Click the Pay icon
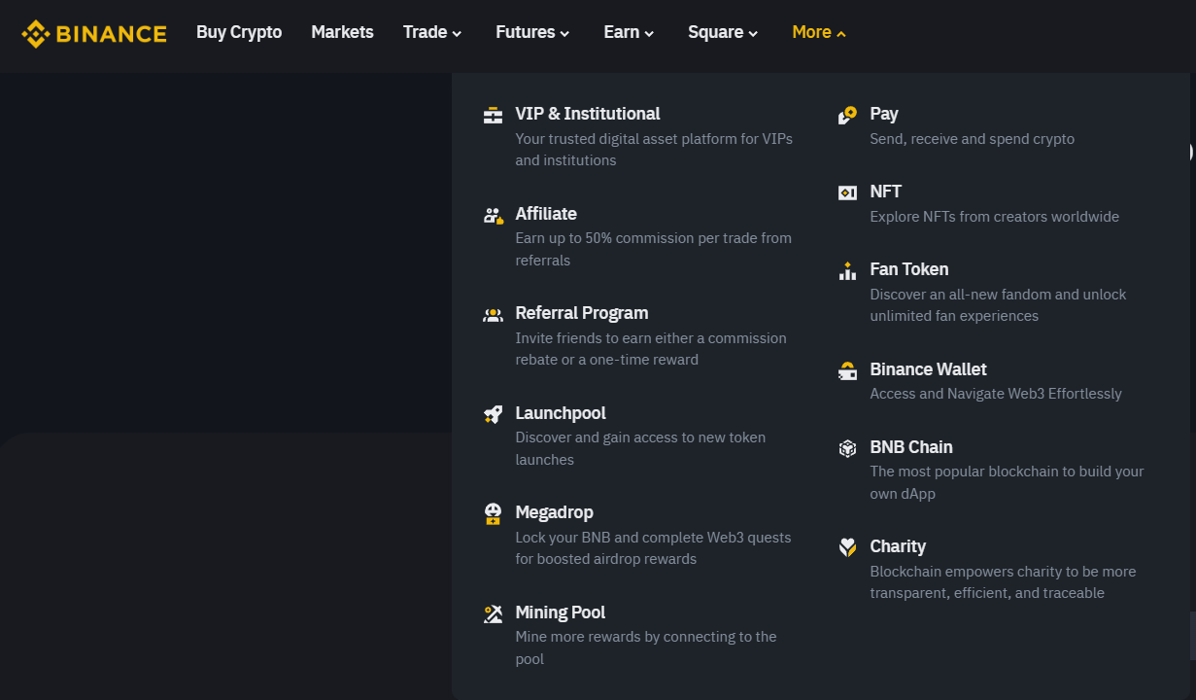The image size is (1196, 700). (x=847, y=116)
